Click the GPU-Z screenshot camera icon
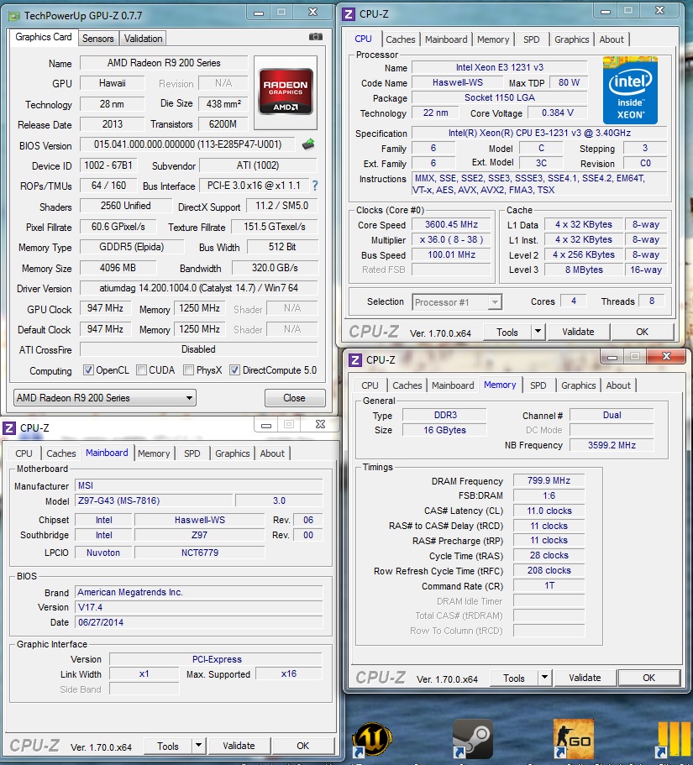 point(316,37)
